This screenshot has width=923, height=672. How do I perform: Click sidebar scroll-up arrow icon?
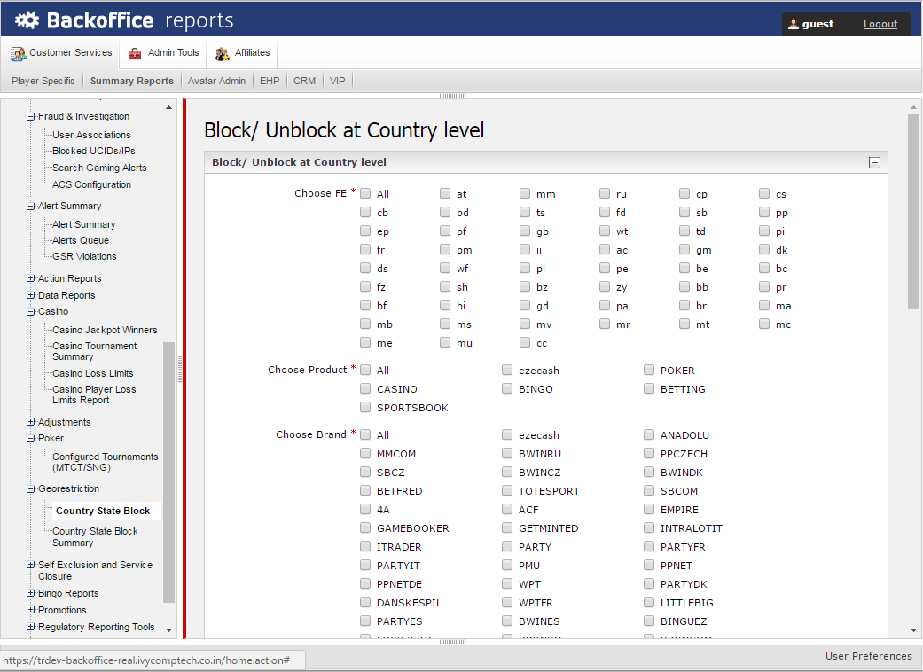pyautogui.click(x=169, y=108)
